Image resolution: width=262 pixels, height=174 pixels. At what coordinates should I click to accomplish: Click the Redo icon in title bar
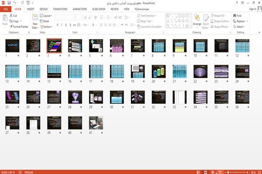(22, 3)
